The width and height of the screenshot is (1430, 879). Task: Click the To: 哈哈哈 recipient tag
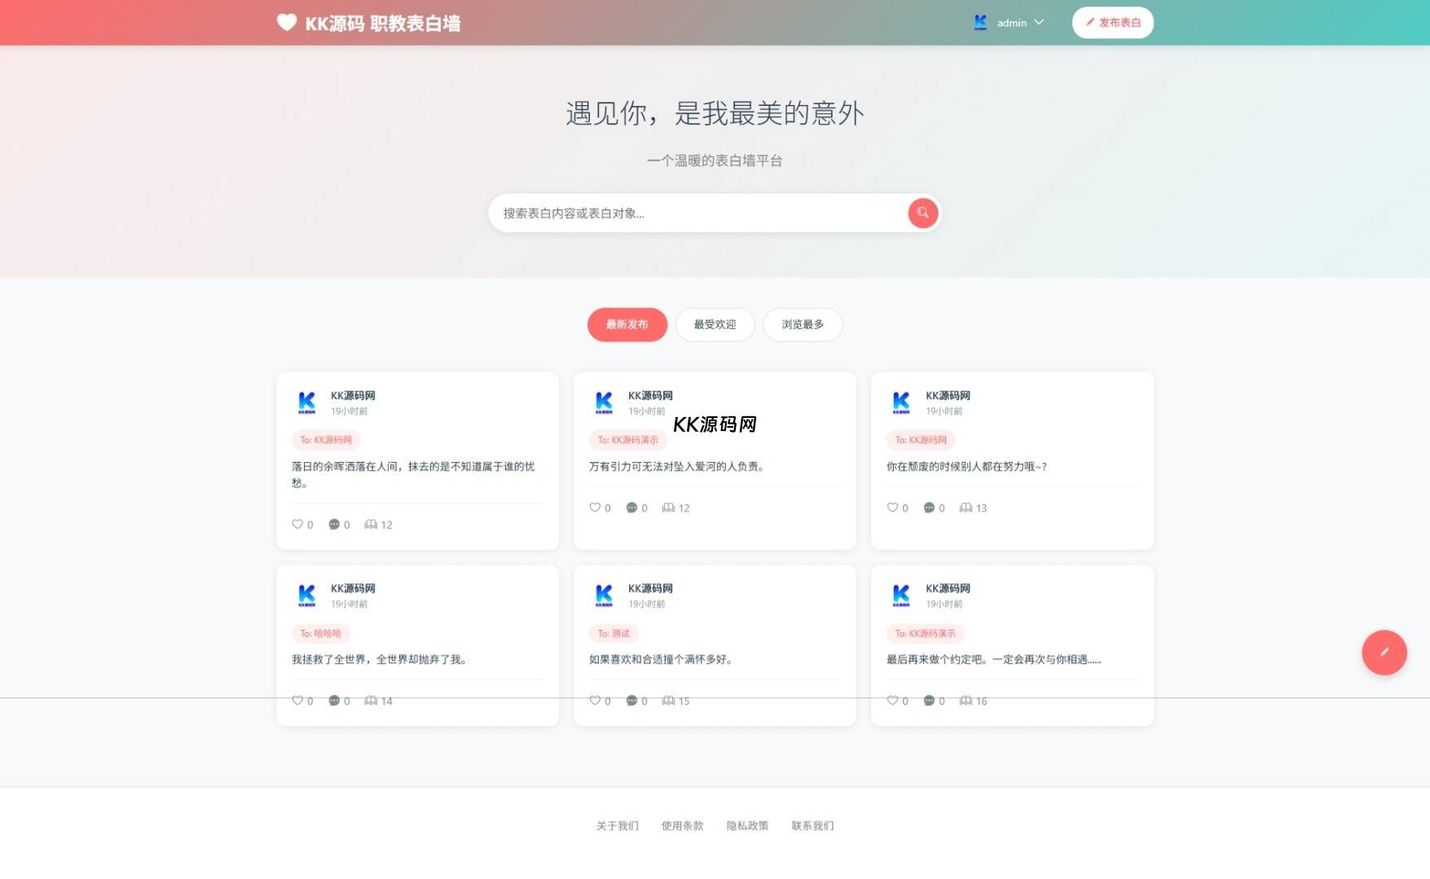coord(321,633)
